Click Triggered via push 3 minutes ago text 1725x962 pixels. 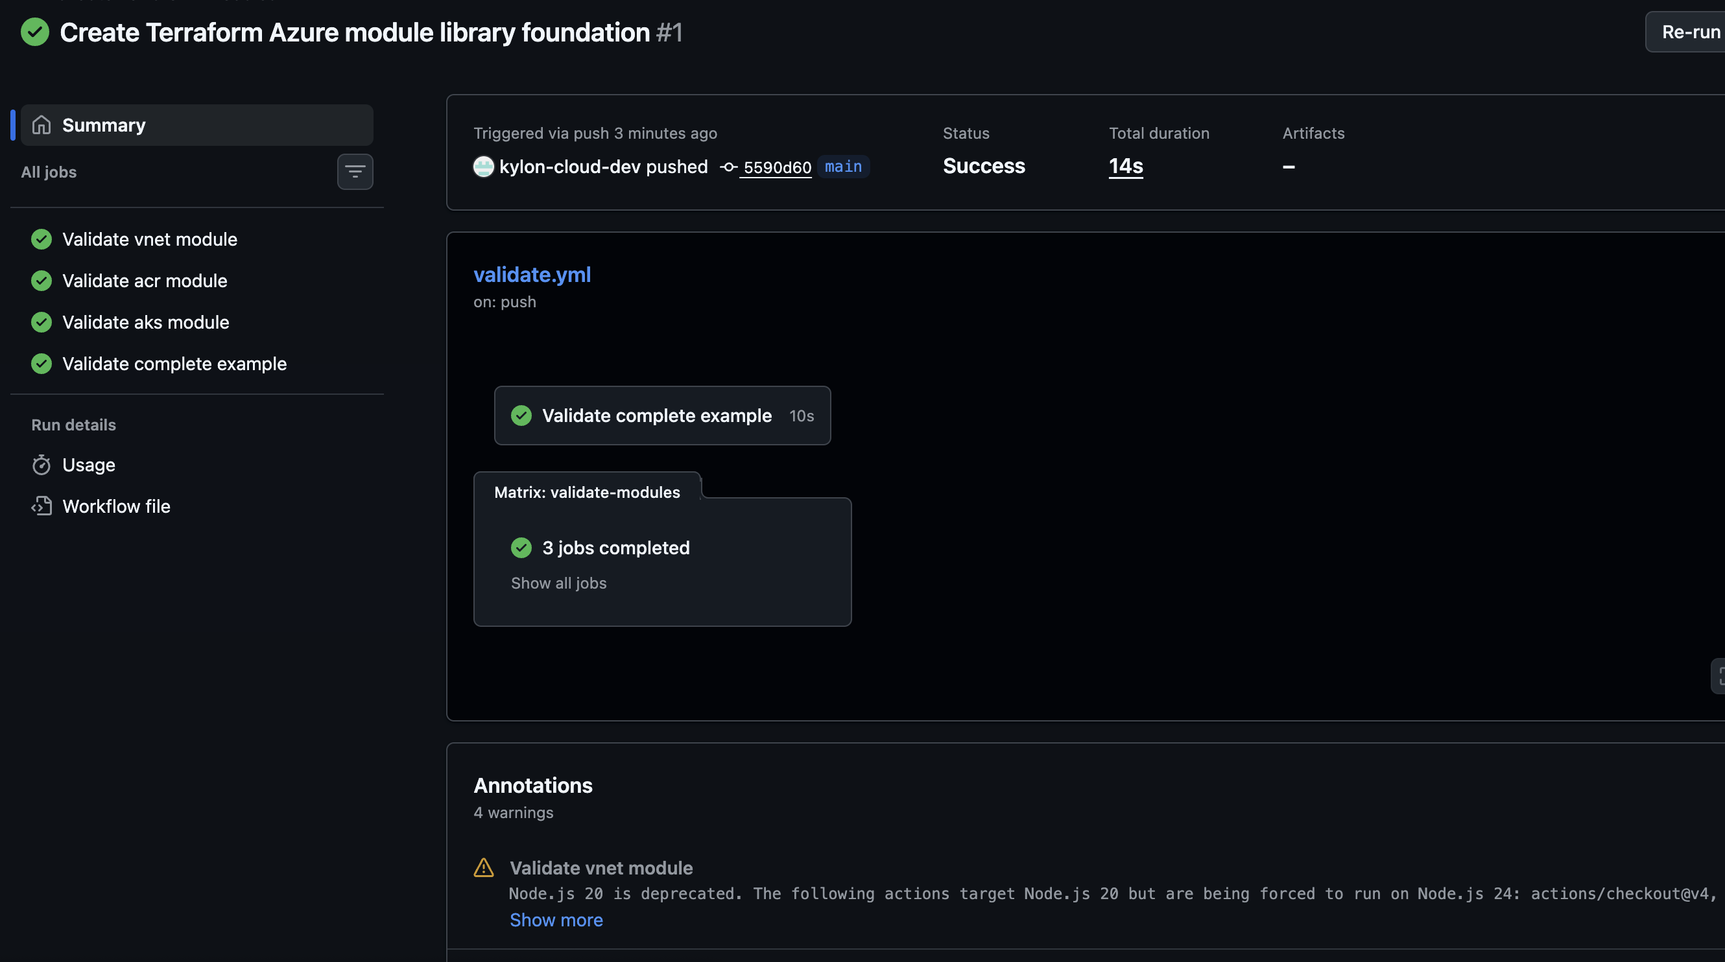click(x=595, y=134)
